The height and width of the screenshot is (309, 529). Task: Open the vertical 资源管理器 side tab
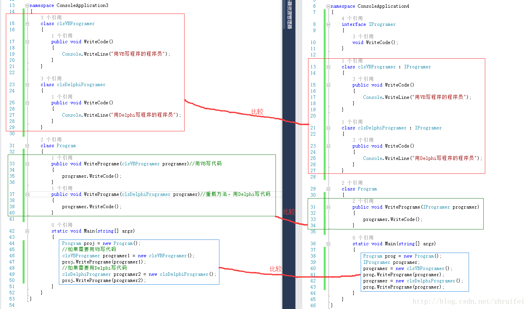(289, 15)
